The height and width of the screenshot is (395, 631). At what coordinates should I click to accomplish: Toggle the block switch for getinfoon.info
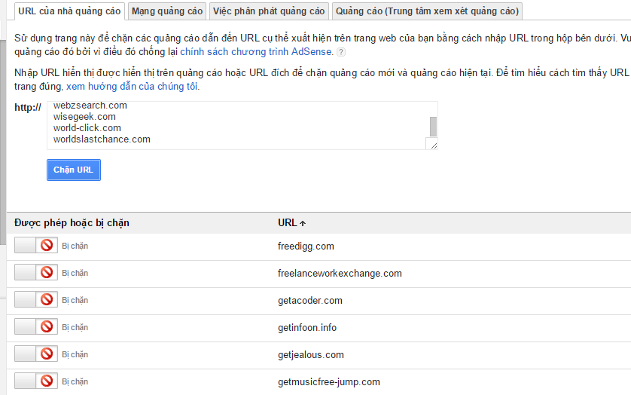point(36,326)
